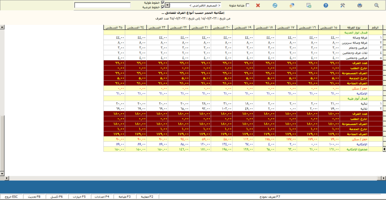Open the settings tools icon
This screenshot has width=386, height=200.
click(343, 5)
